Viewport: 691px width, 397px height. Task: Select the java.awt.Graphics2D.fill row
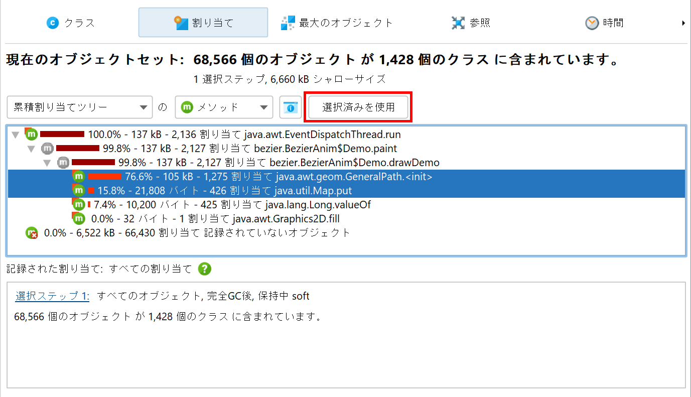click(346, 219)
